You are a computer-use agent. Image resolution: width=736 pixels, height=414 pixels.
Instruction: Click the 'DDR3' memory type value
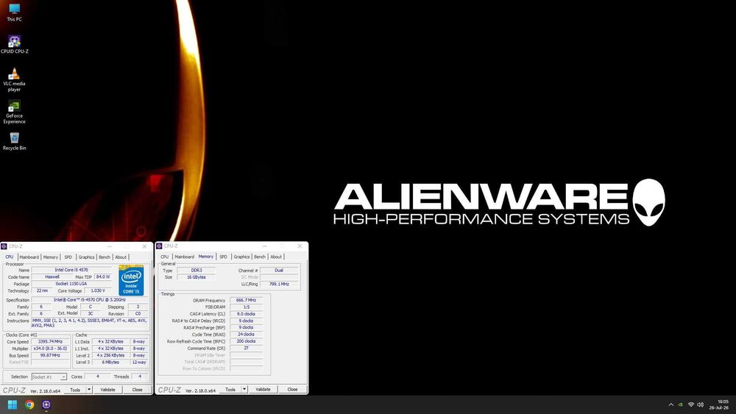[x=197, y=270]
